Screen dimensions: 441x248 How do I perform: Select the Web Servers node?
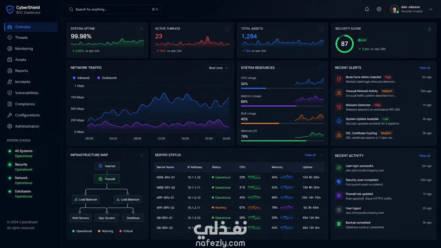click(x=80, y=218)
